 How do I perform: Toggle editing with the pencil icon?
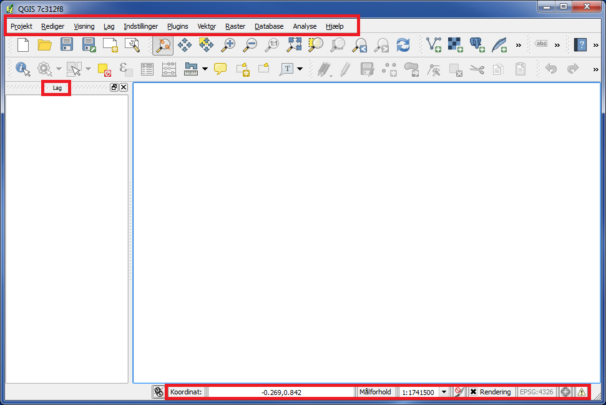click(346, 69)
